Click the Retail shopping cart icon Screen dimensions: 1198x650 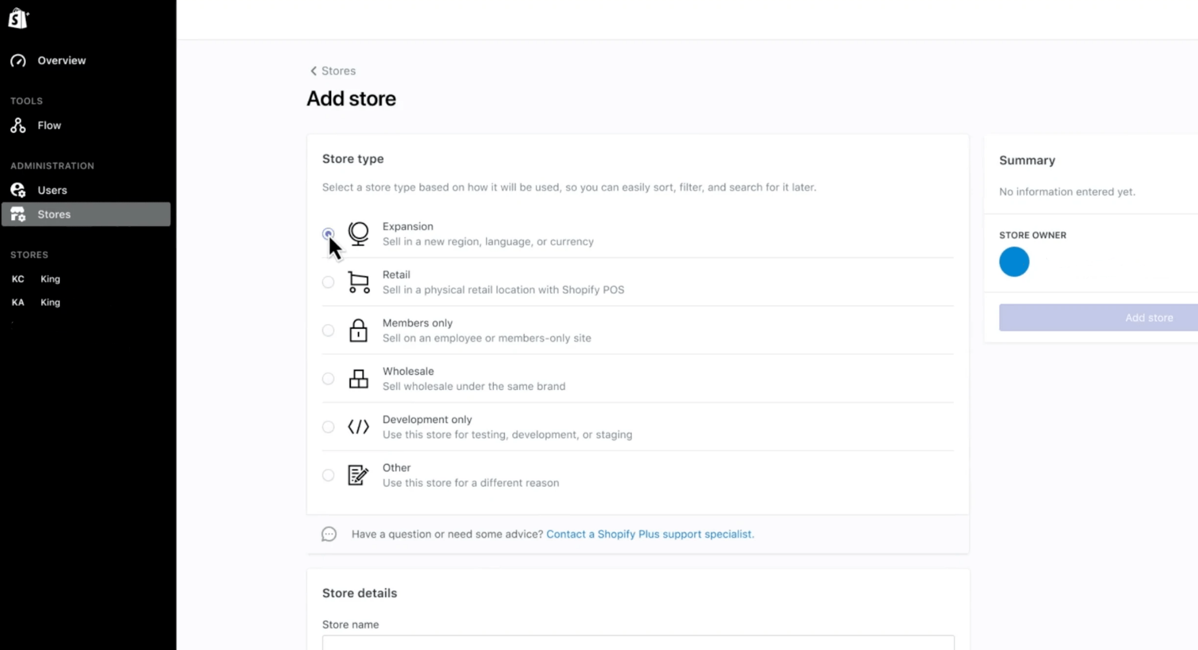point(358,282)
